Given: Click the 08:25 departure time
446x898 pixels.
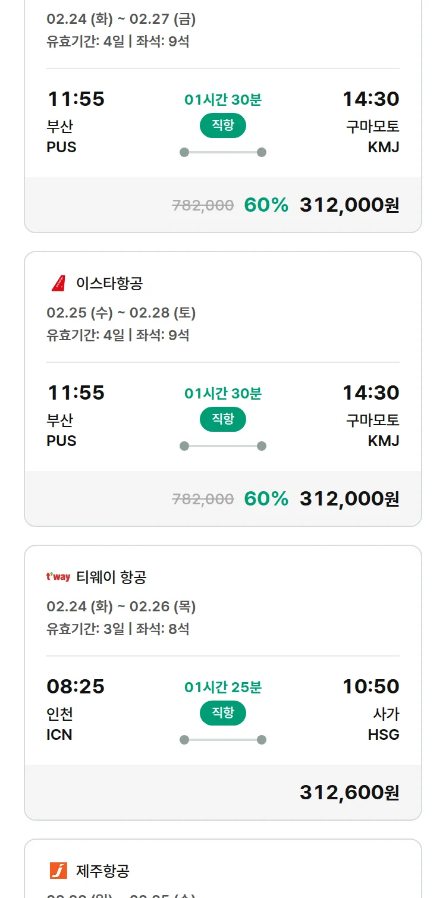Looking at the screenshot, I should pos(76,687).
